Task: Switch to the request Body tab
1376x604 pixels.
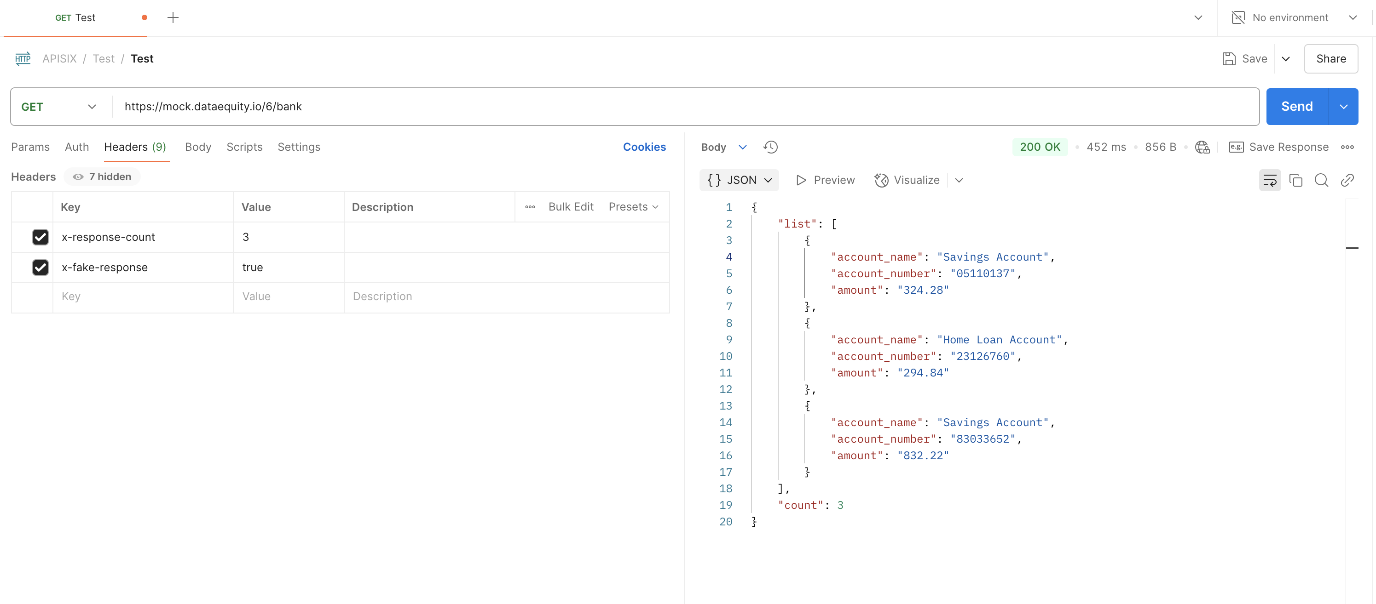Action: click(x=198, y=147)
